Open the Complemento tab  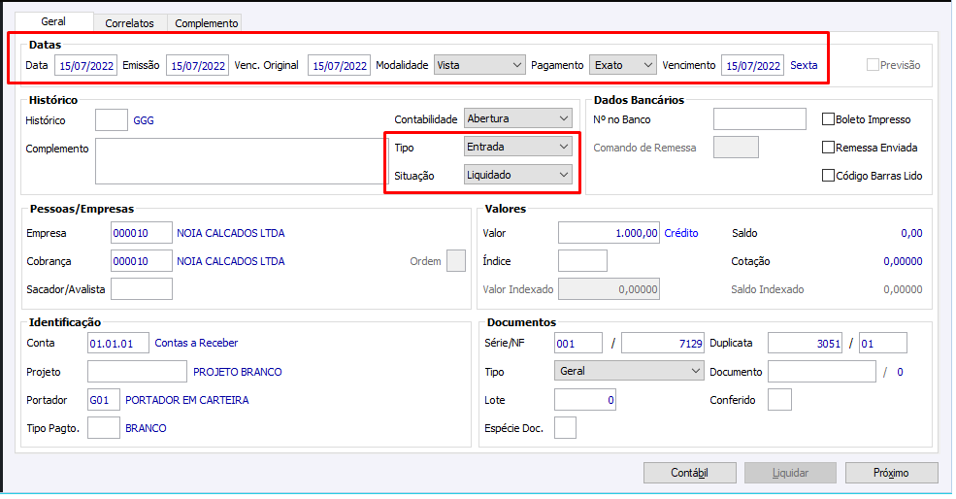[x=206, y=22]
